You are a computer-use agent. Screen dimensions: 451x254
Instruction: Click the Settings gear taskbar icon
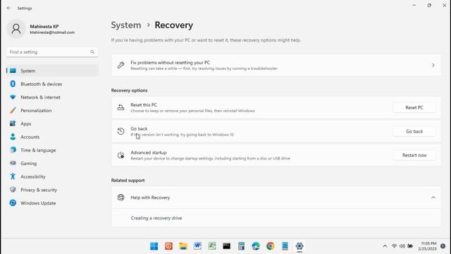coord(299,246)
